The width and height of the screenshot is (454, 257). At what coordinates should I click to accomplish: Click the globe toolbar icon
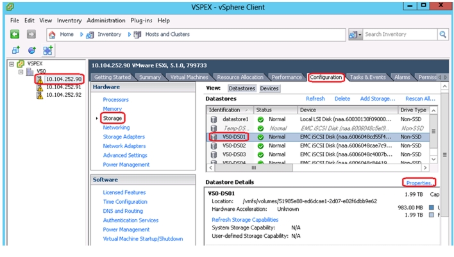click(x=31, y=51)
